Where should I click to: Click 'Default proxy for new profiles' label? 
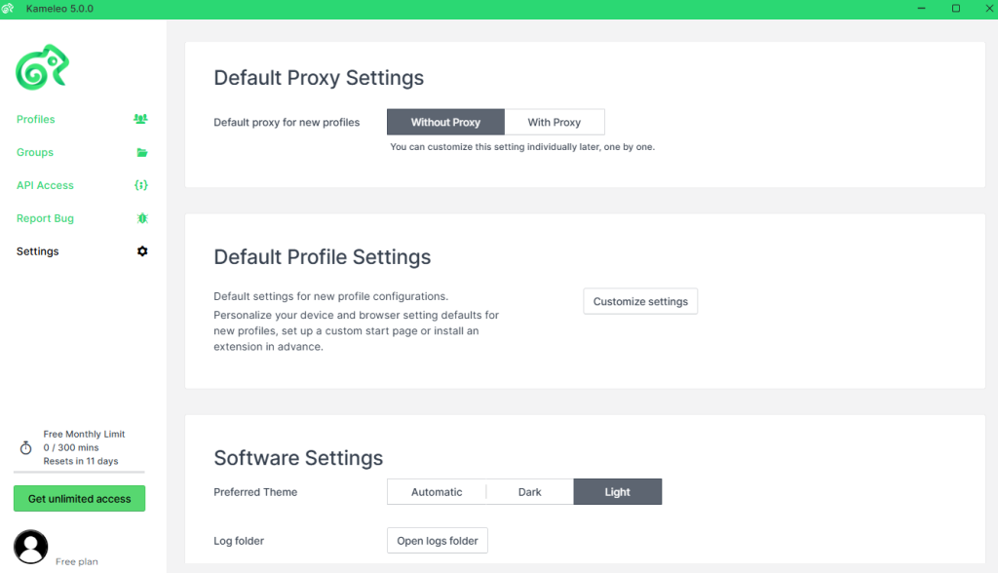coord(287,122)
